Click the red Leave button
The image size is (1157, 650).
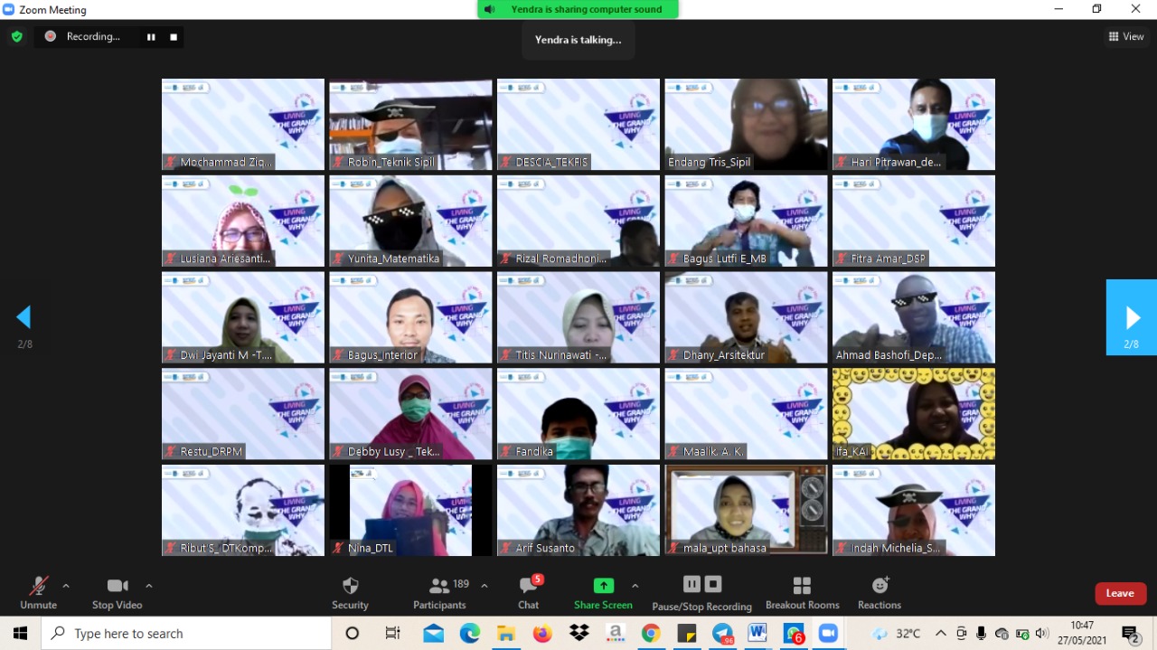[1120, 593]
